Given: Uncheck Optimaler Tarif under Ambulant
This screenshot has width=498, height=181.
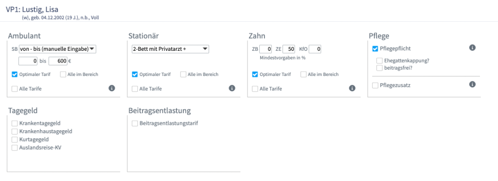Looking at the screenshot, I should point(14,75).
